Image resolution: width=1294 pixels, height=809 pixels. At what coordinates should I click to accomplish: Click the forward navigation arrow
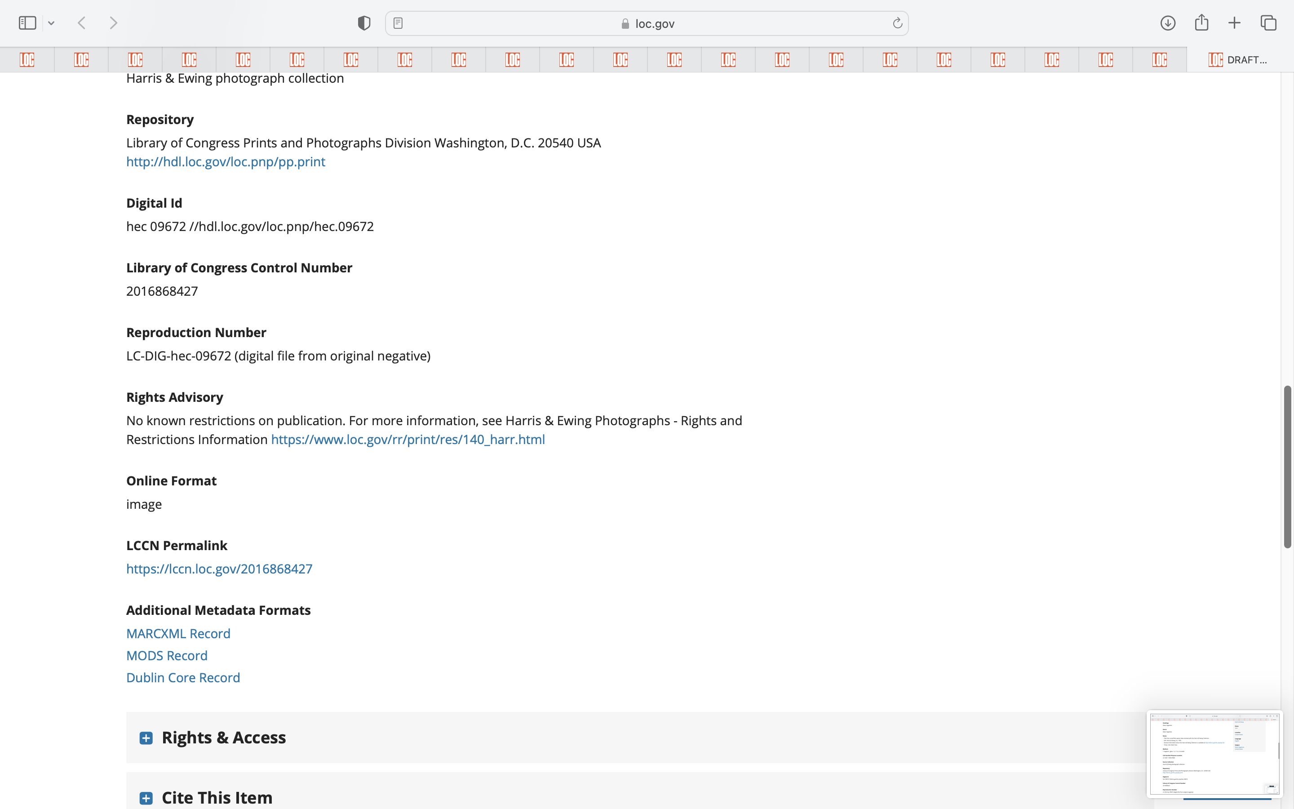click(x=113, y=23)
